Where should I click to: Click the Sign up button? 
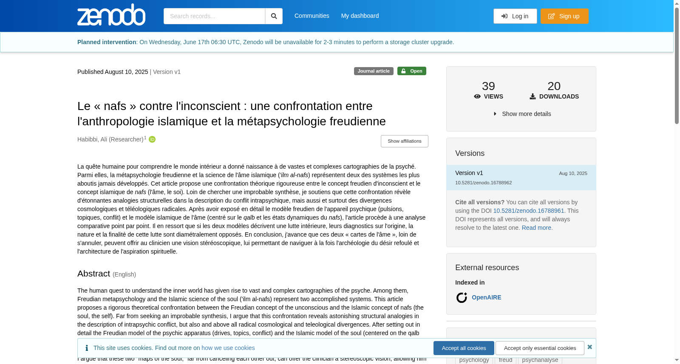click(564, 16)
